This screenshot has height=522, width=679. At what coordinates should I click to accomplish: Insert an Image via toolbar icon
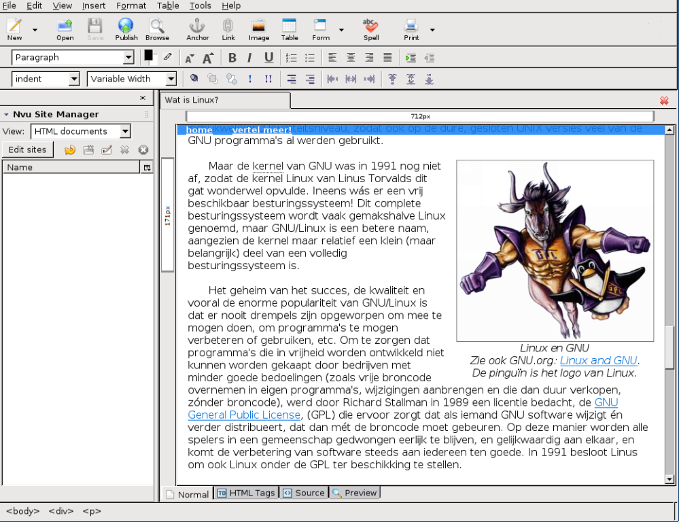coord(259,29)
